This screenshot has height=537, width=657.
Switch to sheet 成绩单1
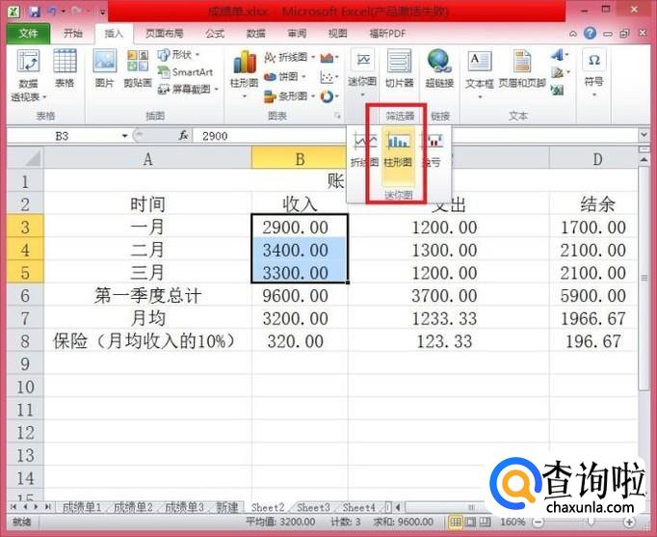[x=82, y=507]
